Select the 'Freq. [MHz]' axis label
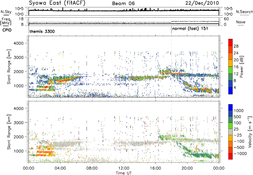Image resolution: width=253 pixels, height=175 pixels. pyautogui.click(x=6, y=21)
